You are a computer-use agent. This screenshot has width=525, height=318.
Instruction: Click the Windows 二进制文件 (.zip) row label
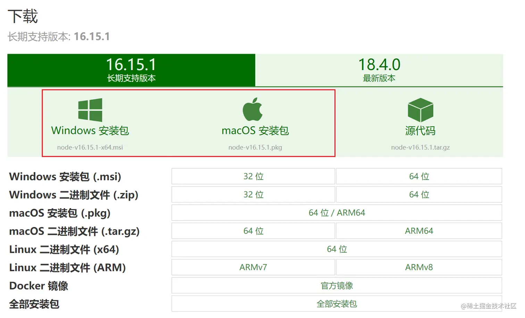tap(74, 195)
